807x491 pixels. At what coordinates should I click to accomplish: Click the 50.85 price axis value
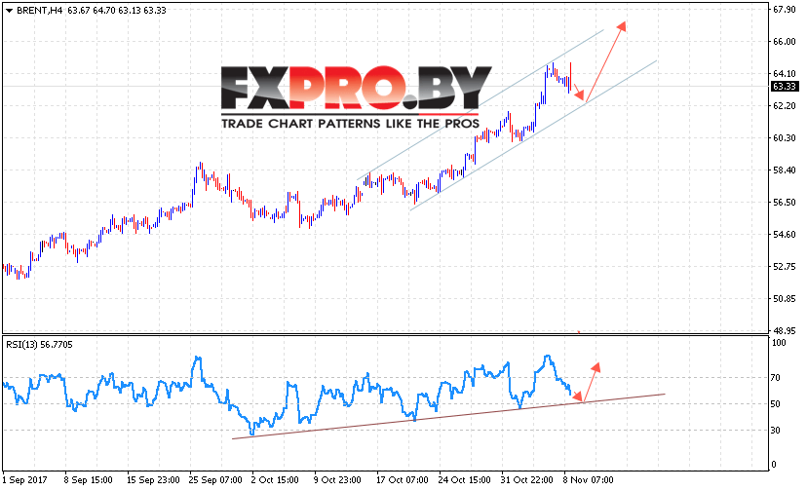(x=785, y=299)
